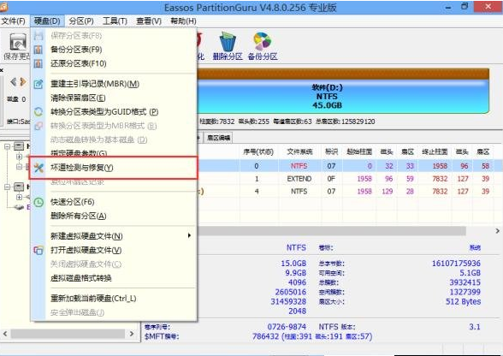Expand the 新建虚拟硬盘文件(N) submenu arrow
Viewport: 503px width, 356px height.
coord(189,236)
